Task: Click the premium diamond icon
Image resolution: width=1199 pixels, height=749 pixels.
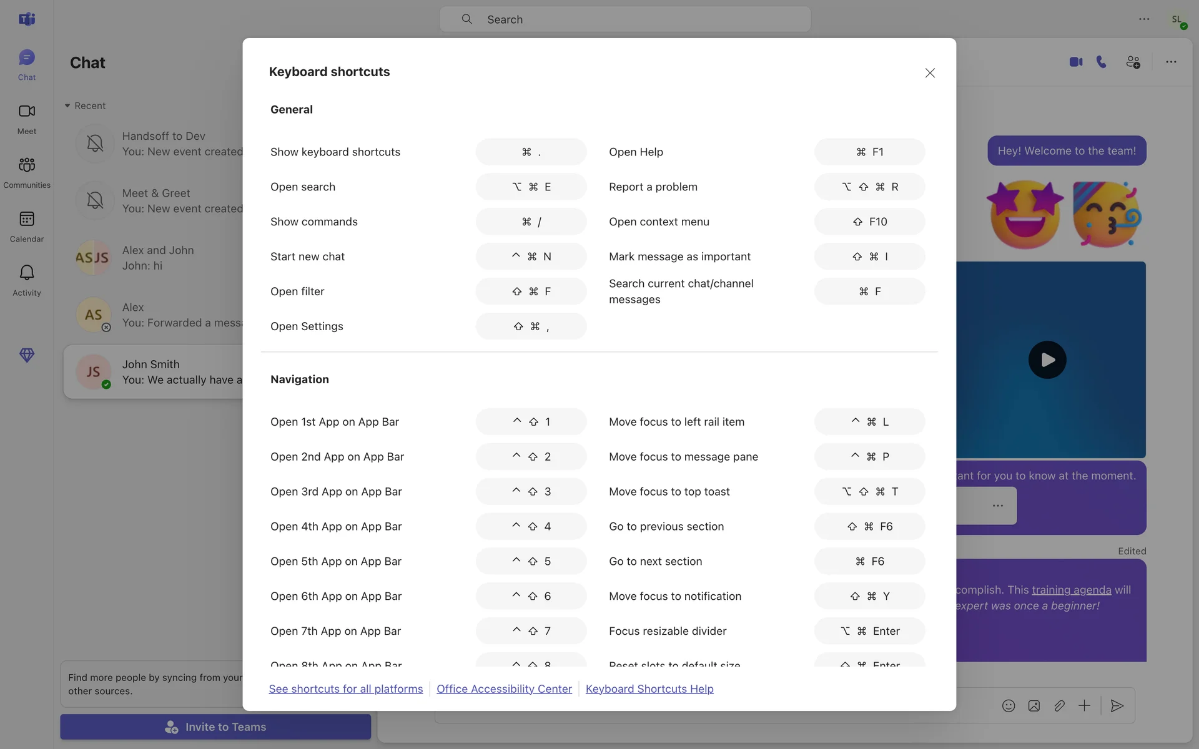Action: pos(27,355)
